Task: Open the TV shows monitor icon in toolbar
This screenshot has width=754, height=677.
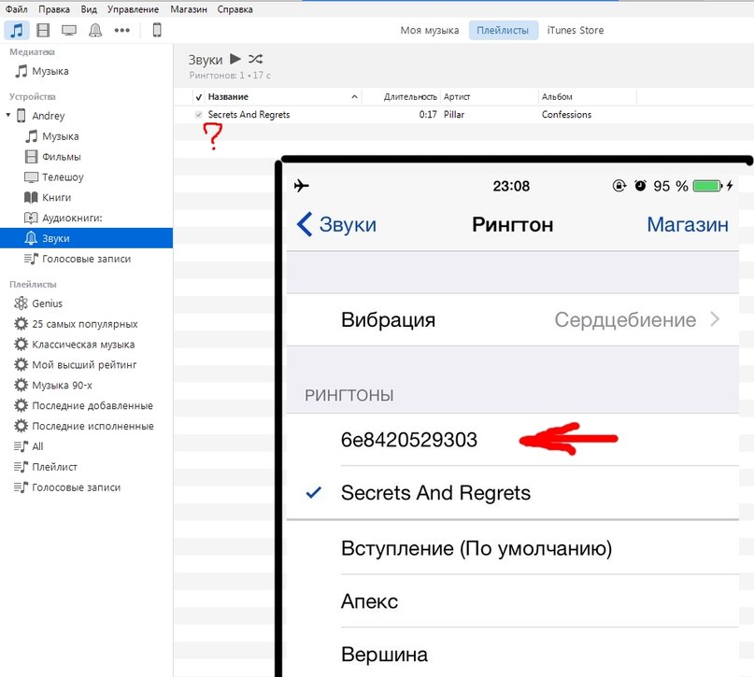Action: 69,30
